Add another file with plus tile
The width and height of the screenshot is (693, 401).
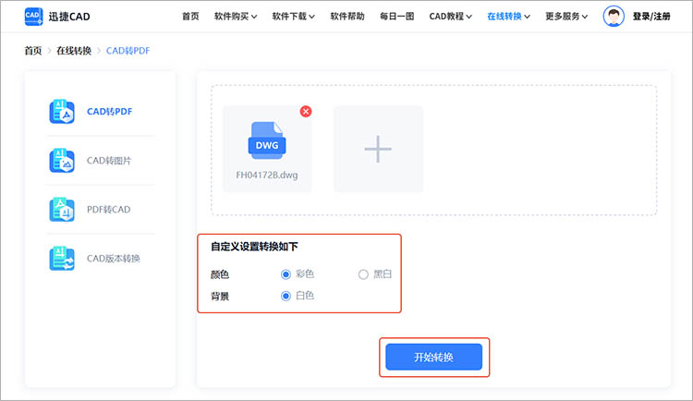pos(378,149)
